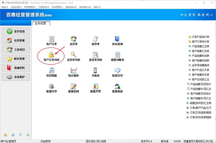Image resolution: width=216 pixels, height=143 pixels.
Task: Open the 帮助(H) menu
Action: (x=97, y=7)
